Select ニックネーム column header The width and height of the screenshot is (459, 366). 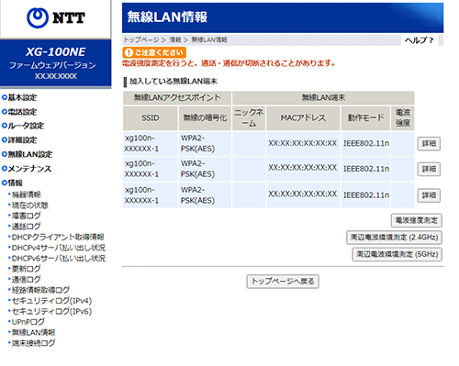pos(249,118)
